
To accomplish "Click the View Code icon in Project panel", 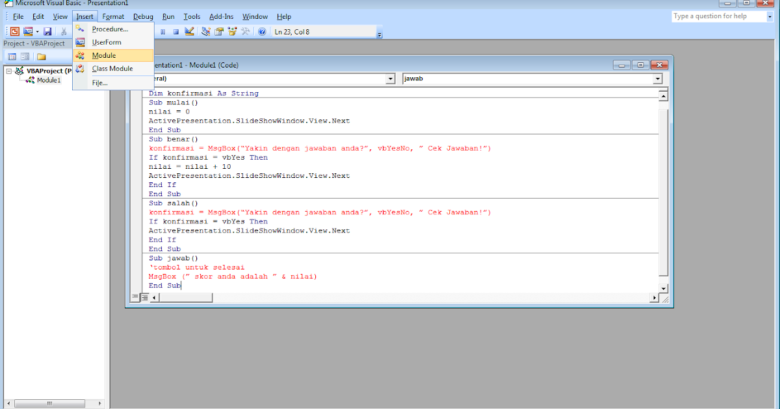I will point(12,56).
